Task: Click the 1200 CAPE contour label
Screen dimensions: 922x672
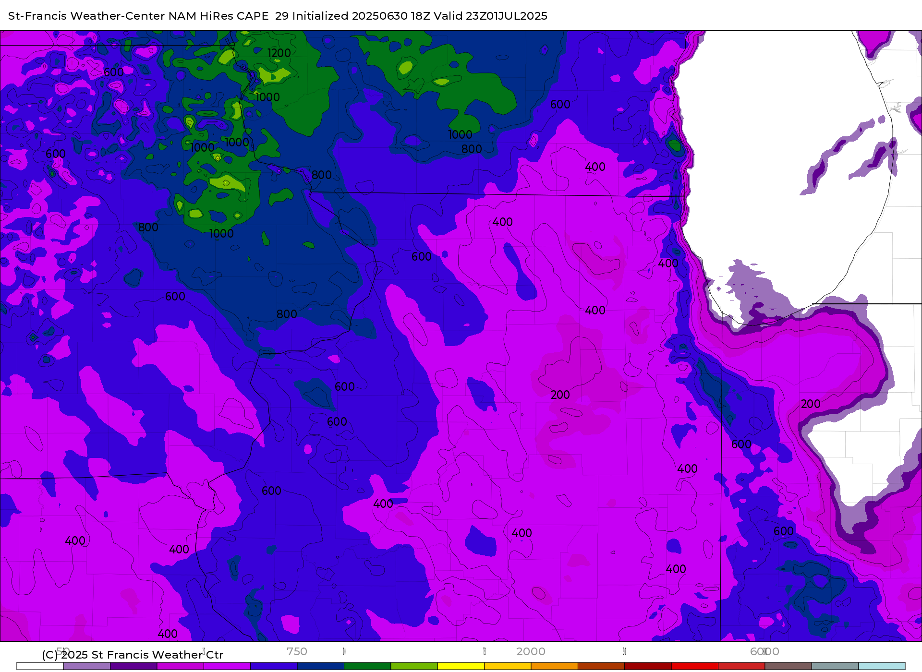Action: (279, 53)
